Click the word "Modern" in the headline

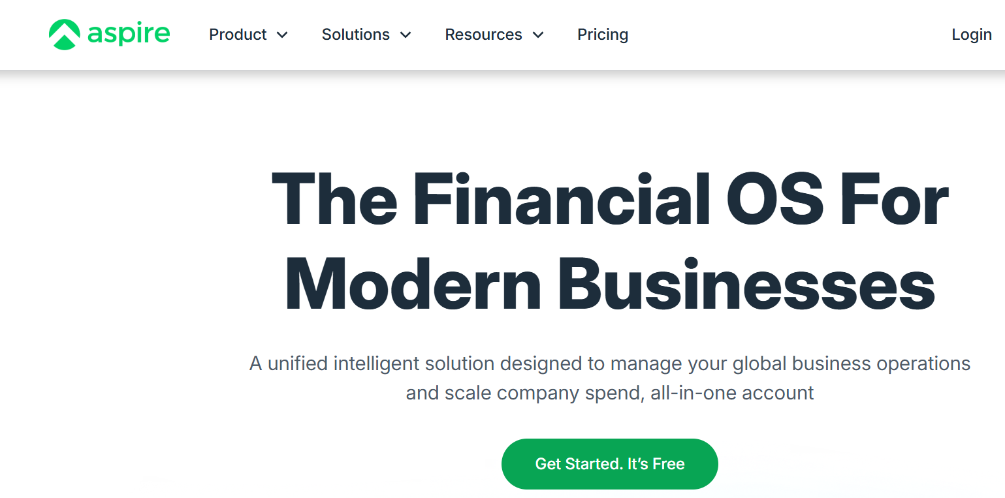tap(413, 283)
